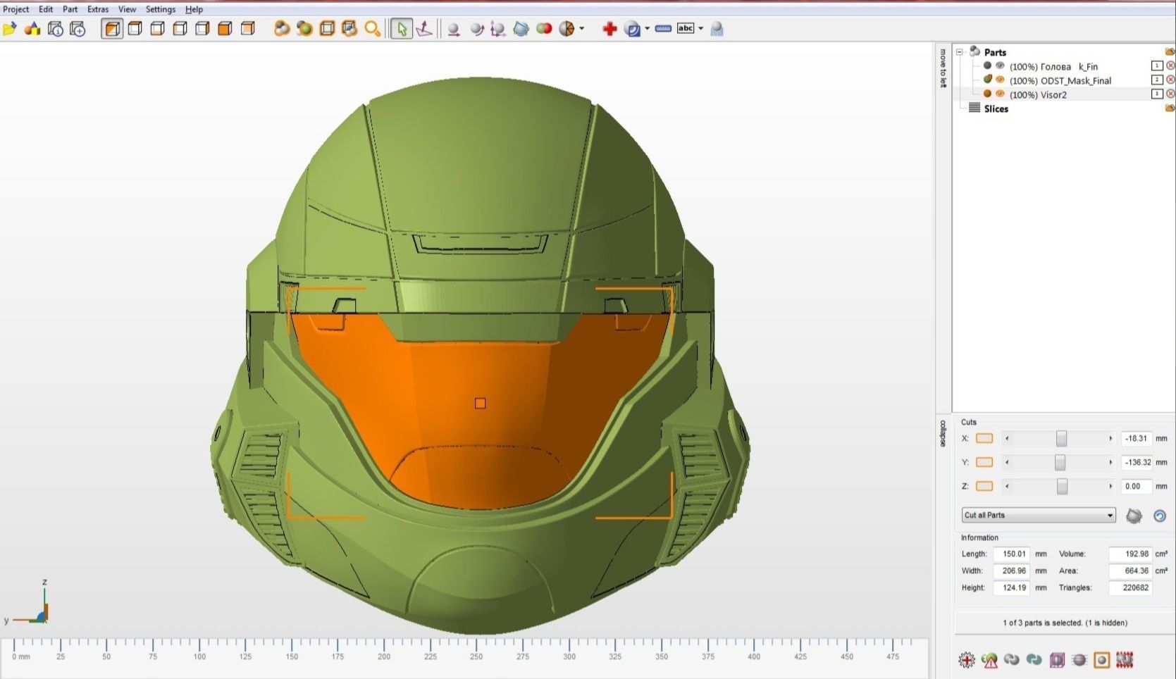The width and height of the screenshot is (1176, 679).
Task: Remove the Visor2 part with its red X
Action: coord(1170,94)
